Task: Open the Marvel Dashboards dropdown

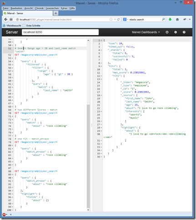Action: click(146, 32)
